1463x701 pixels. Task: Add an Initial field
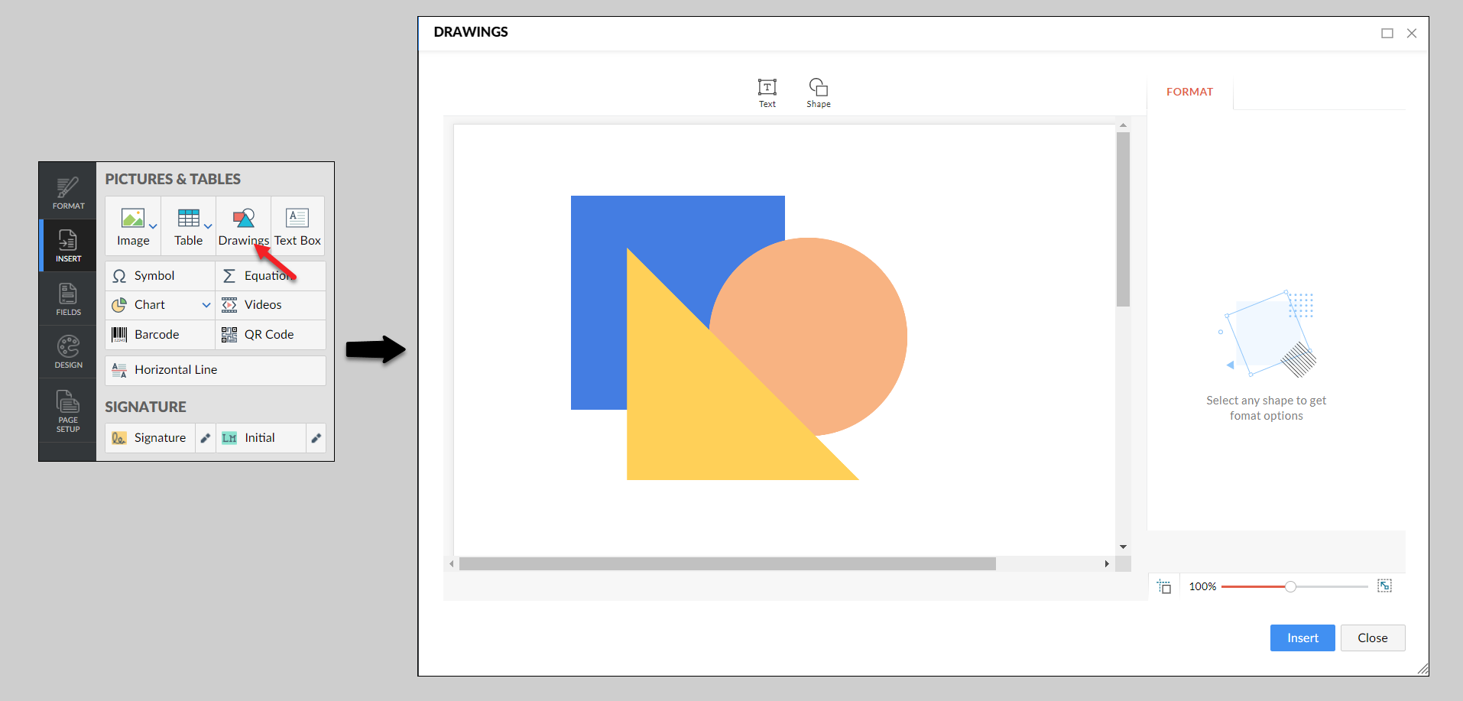[x=261, y=438]
